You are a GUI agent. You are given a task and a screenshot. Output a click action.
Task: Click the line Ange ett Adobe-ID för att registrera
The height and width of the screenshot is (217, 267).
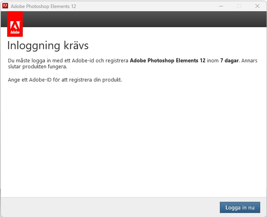click(x=65, y=80)
